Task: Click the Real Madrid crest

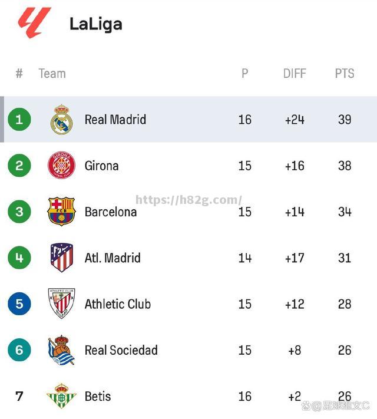Action: point(61,120)
